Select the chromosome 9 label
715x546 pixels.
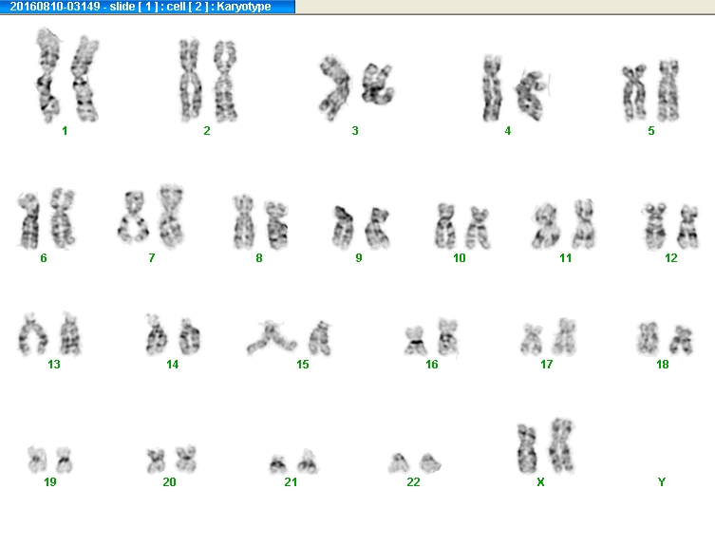point(359,258)
